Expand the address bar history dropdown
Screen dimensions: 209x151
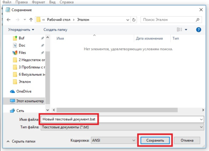(127, 20)
